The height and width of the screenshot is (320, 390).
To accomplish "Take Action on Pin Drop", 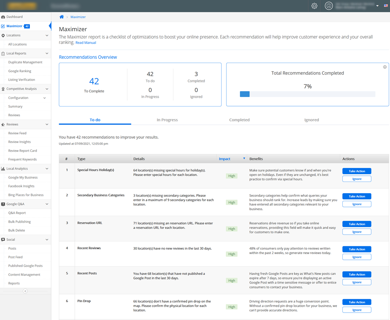I will point(357,302).
